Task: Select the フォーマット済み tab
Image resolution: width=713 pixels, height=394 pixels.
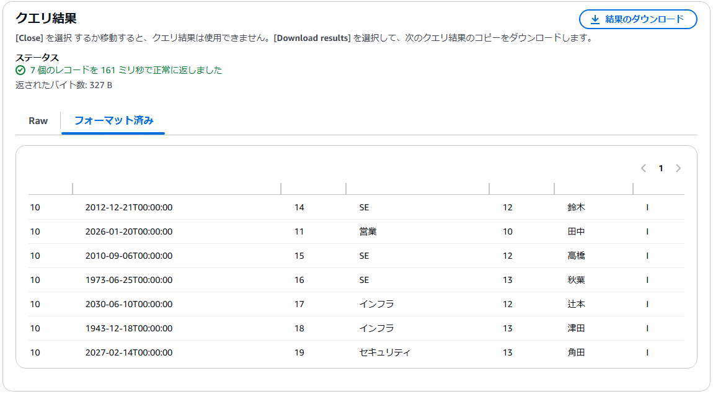Action: (x=113, y=121)
